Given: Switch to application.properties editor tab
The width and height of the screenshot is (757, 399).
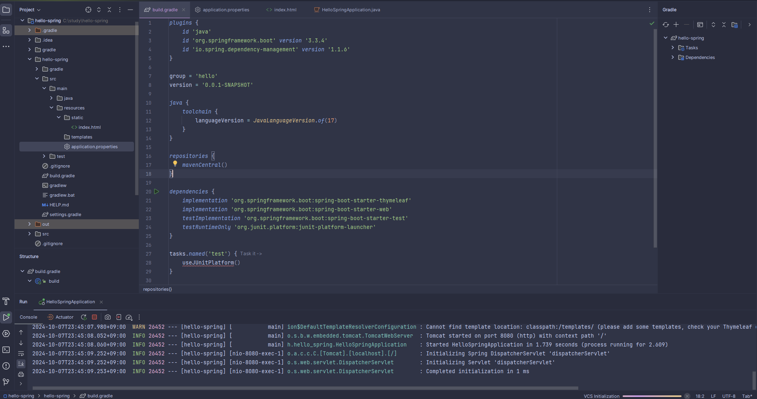Looking at the screenshot, I should 222,10.
